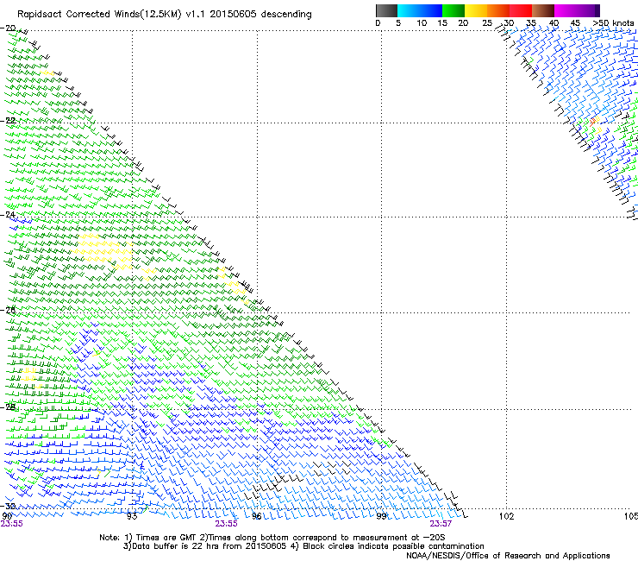Click the latitude label '-24'

8,214
